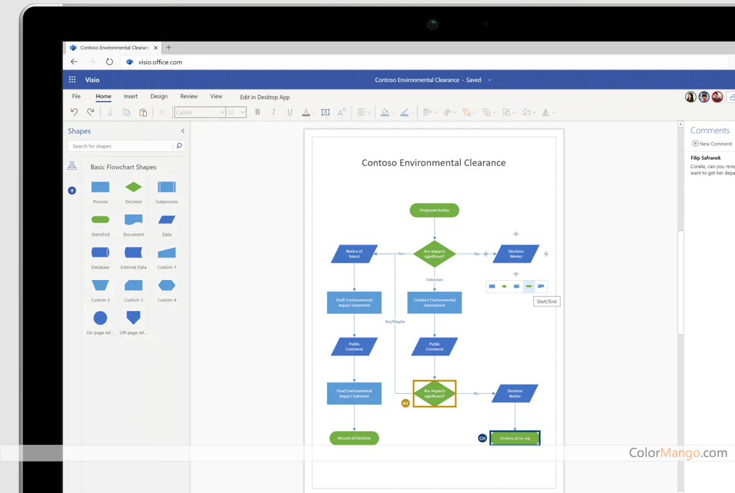
Task: Go back in the browser
Action: coord(74,62)
